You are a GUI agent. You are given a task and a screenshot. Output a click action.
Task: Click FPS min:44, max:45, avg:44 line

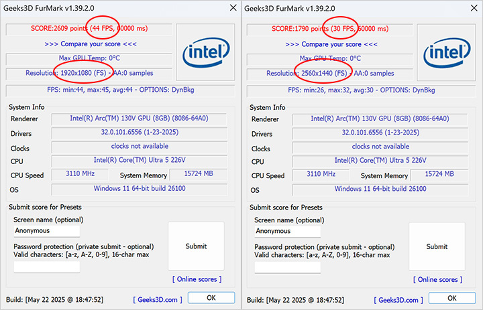(x=121, y=90)
